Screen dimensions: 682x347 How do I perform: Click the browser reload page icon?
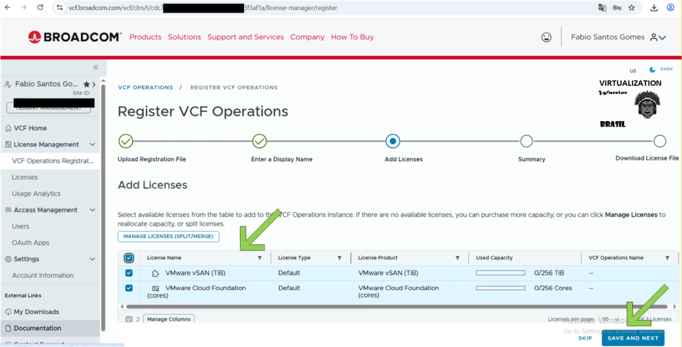(x=40, y=7)
